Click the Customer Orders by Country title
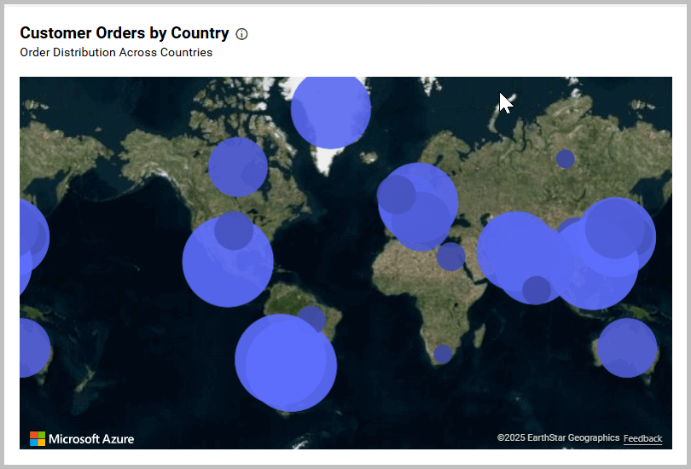The width and height of the screenshot is (691, 469). click(x=125, y=33)
